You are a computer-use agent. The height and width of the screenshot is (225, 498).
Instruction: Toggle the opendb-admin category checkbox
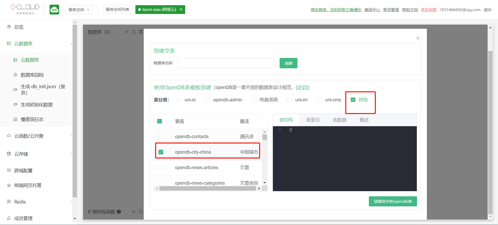(x=208, y=100)
